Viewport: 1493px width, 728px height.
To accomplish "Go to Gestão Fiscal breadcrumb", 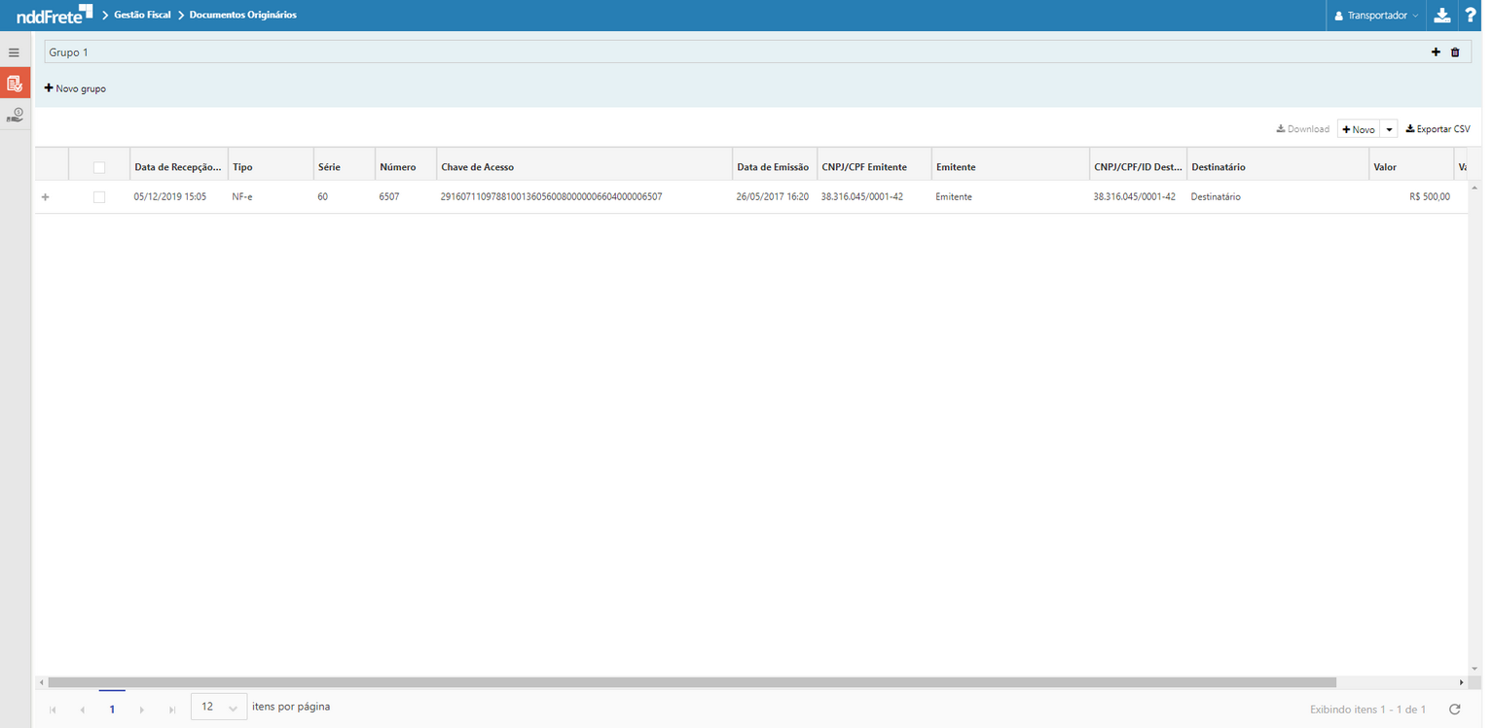I will coord(142,16).
